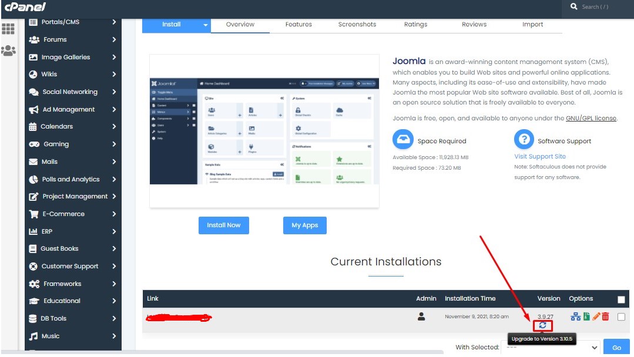The image size is (634, 357).
Task: Expand Educational using its chevron arrow
Action: [114, 301]
